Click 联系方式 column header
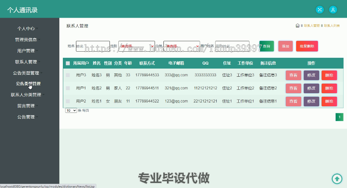 147,63
